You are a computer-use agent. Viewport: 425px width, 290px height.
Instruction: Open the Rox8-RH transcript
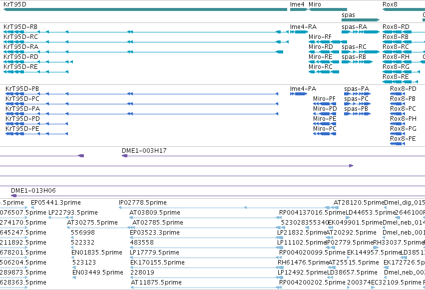(396, 57)
